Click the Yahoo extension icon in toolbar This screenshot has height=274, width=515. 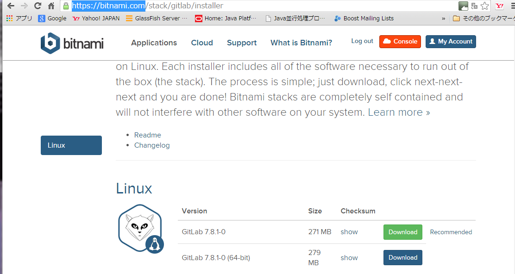(x=500, y=6)
